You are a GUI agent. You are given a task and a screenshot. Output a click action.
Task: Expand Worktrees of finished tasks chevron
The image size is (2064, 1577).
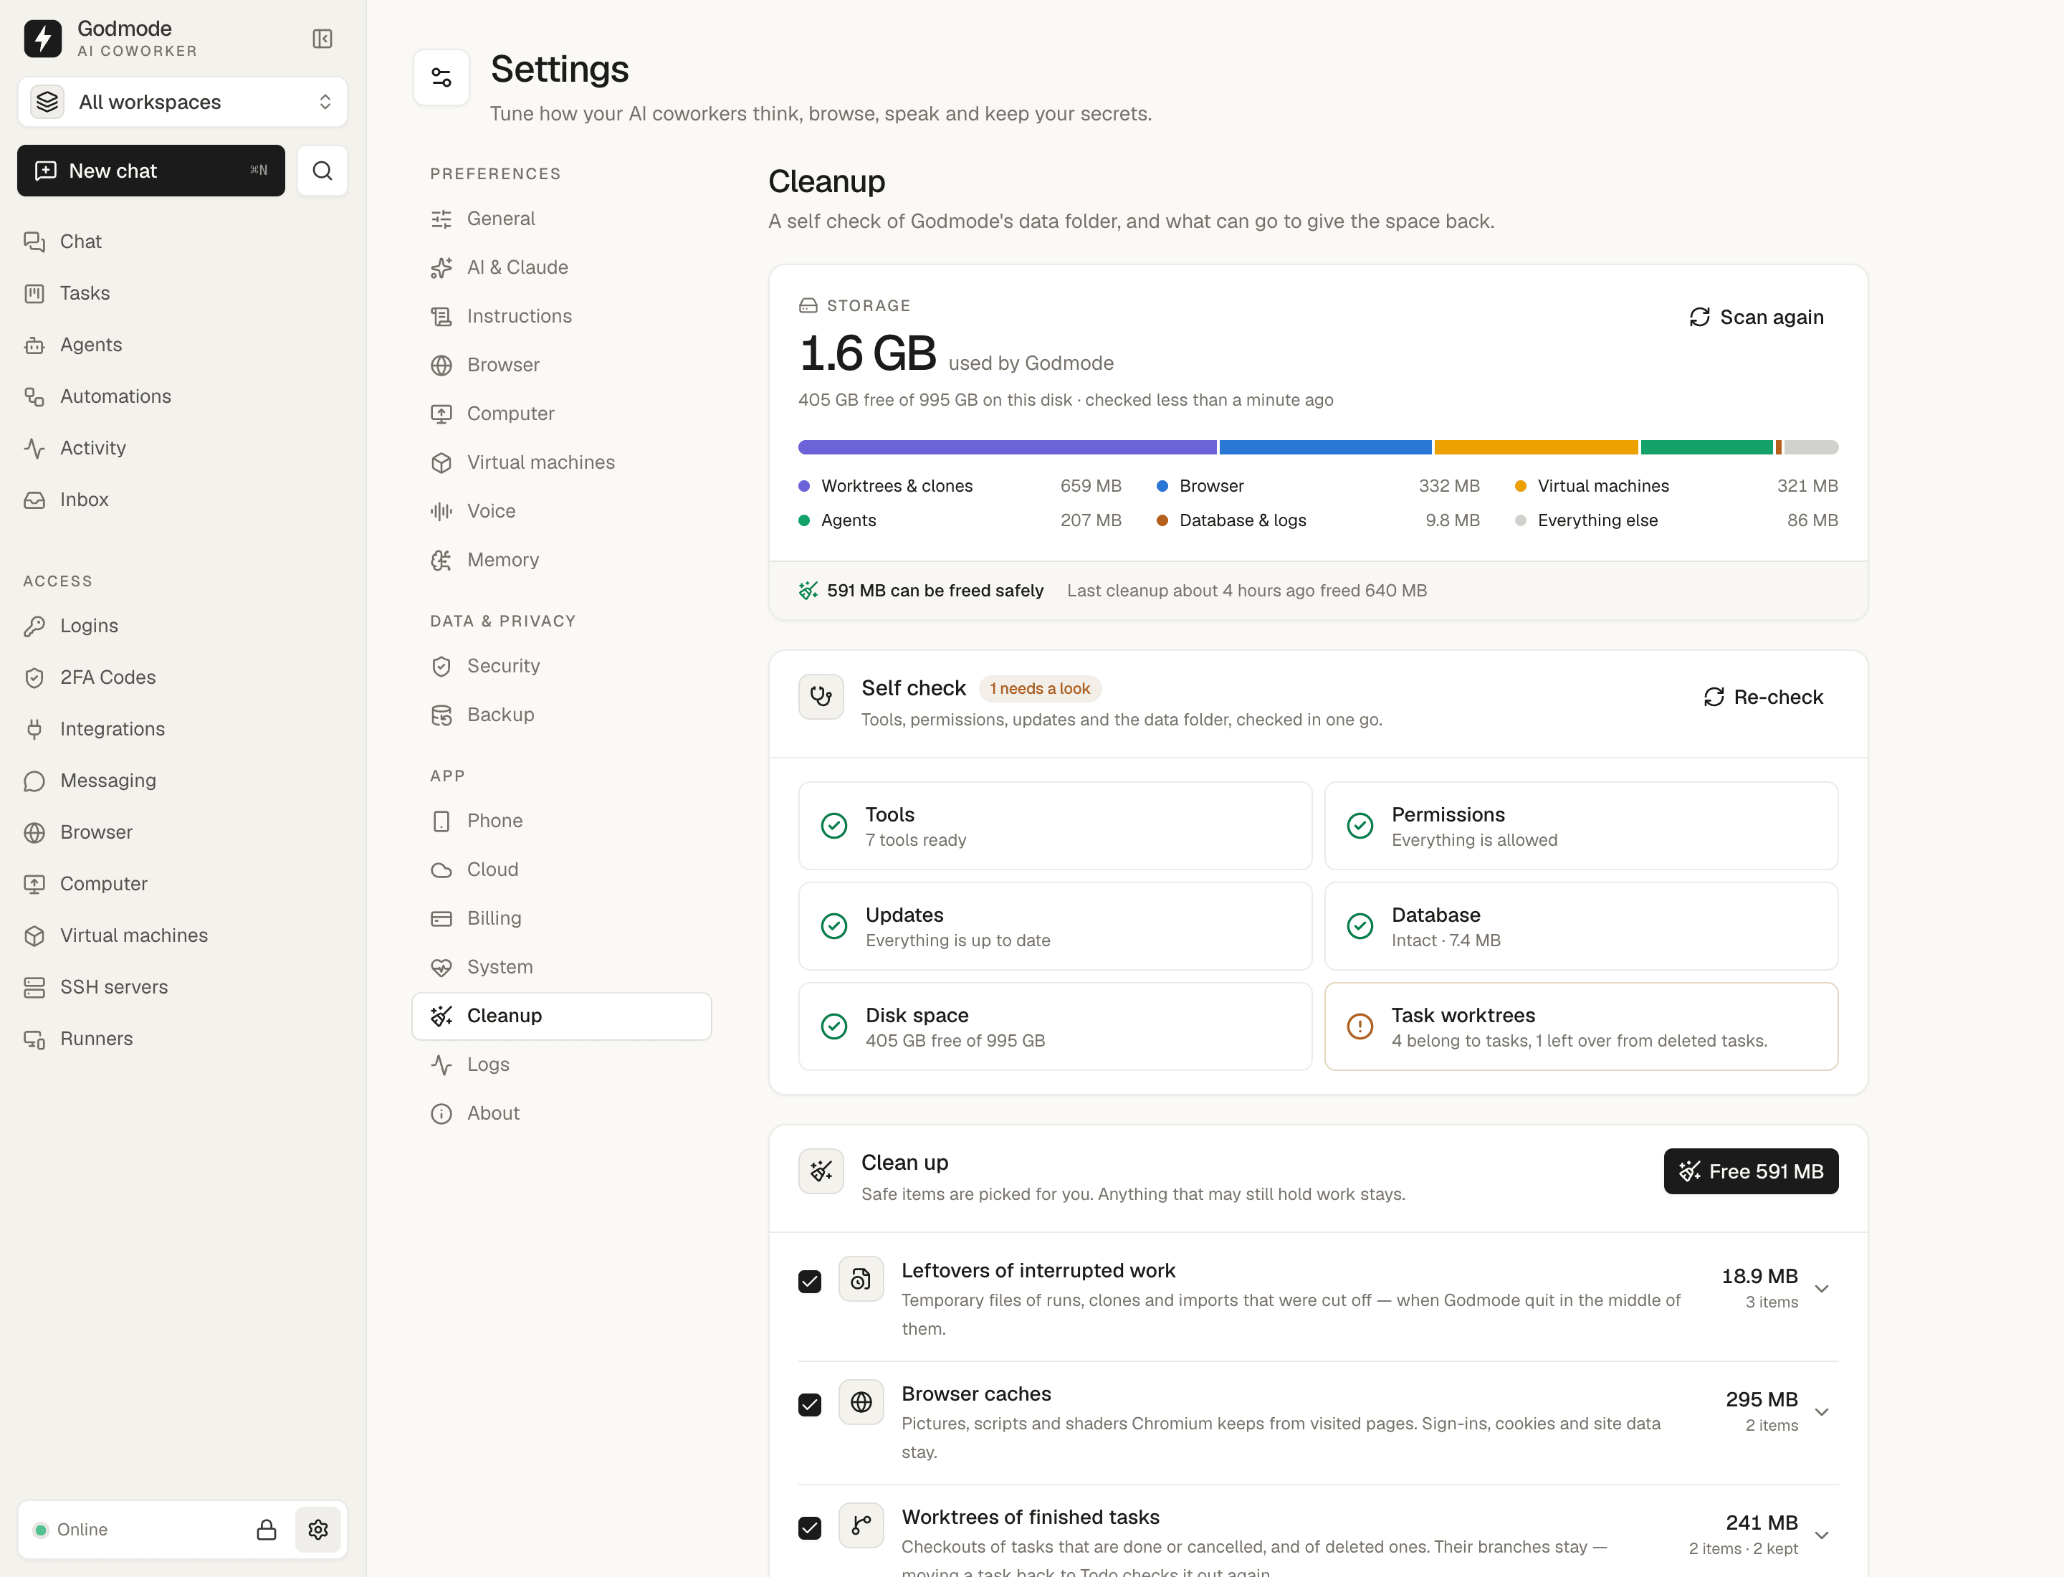tap(1821, 1535)
